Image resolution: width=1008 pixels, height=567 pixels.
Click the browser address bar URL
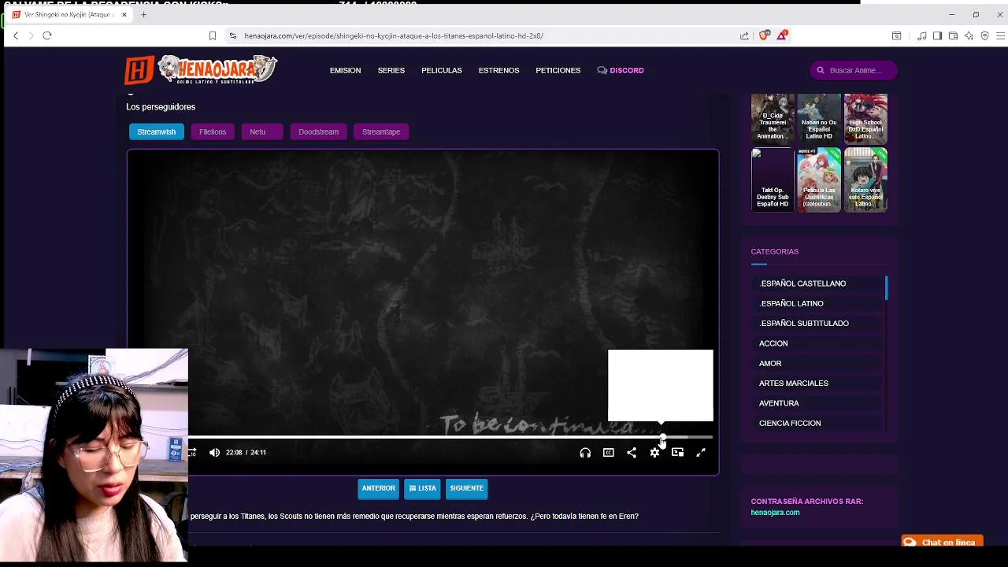(x=394, y=35)
